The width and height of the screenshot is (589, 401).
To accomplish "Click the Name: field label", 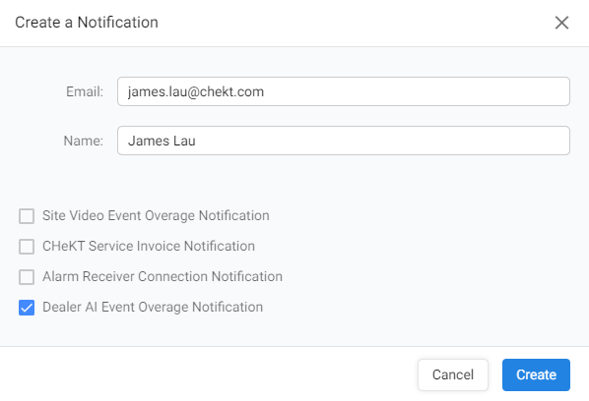I will click(83, 141).
